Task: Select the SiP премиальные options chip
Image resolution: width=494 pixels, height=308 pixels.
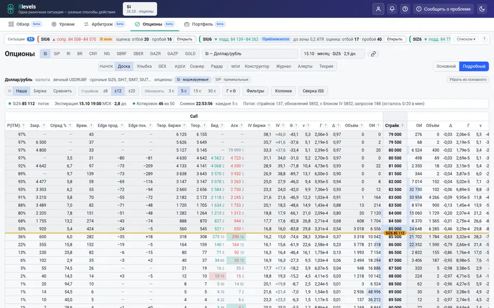Action: pos(232,80)
